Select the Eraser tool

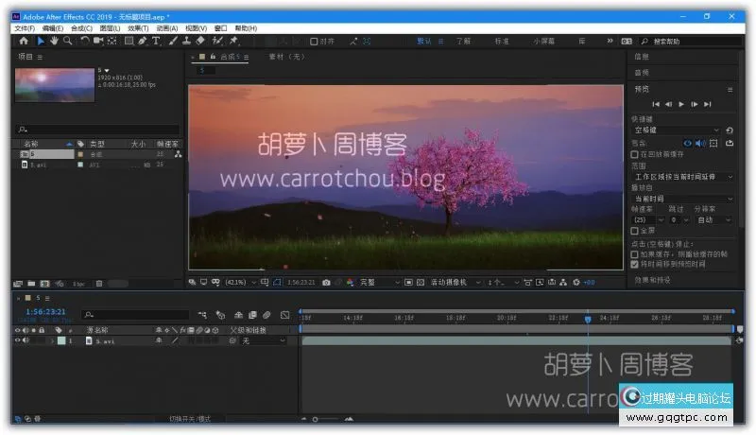click(200, 41)
